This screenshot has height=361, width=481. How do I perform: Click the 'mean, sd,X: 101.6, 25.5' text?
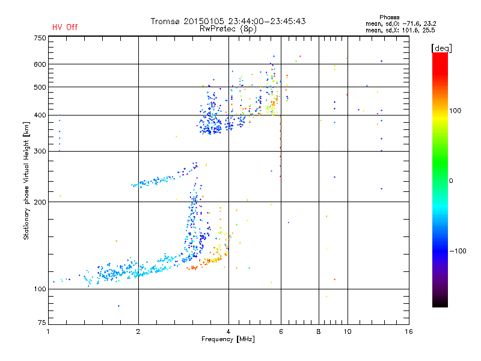(400, 30)
